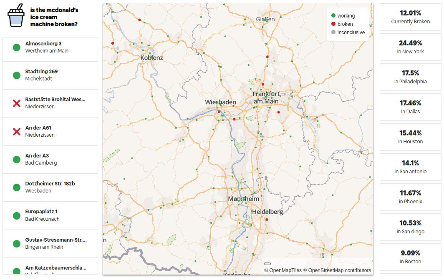Select the 'Almosenberg 3' location name
This screenshot has height=280, width=444.
point(43,44)
